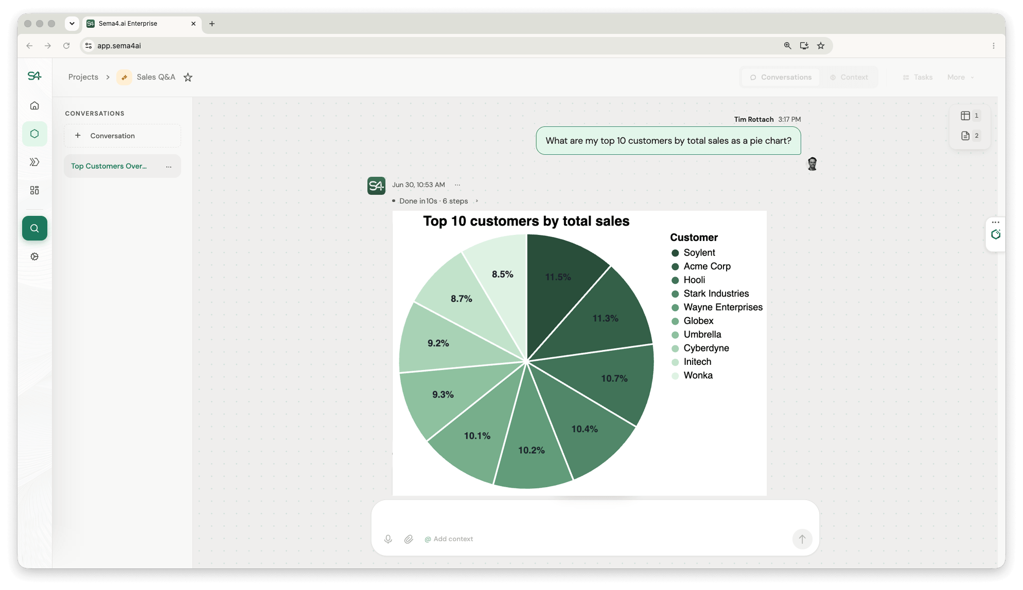Open a new browser tab
The image size is (1023, 590).
tap(212, 24)
